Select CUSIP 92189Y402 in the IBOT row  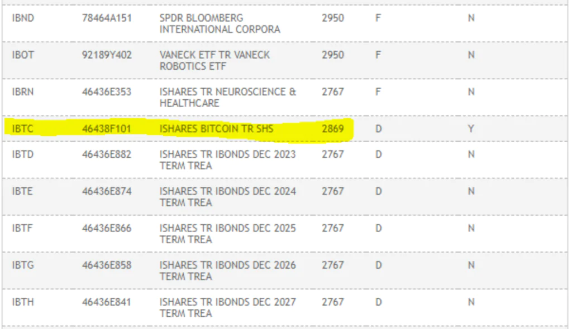pos(107,55)
